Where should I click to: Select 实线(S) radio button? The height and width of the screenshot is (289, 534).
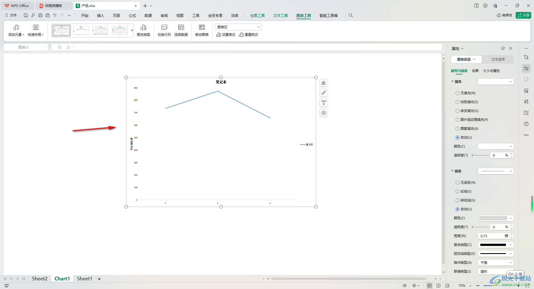[x=458, y=191]
